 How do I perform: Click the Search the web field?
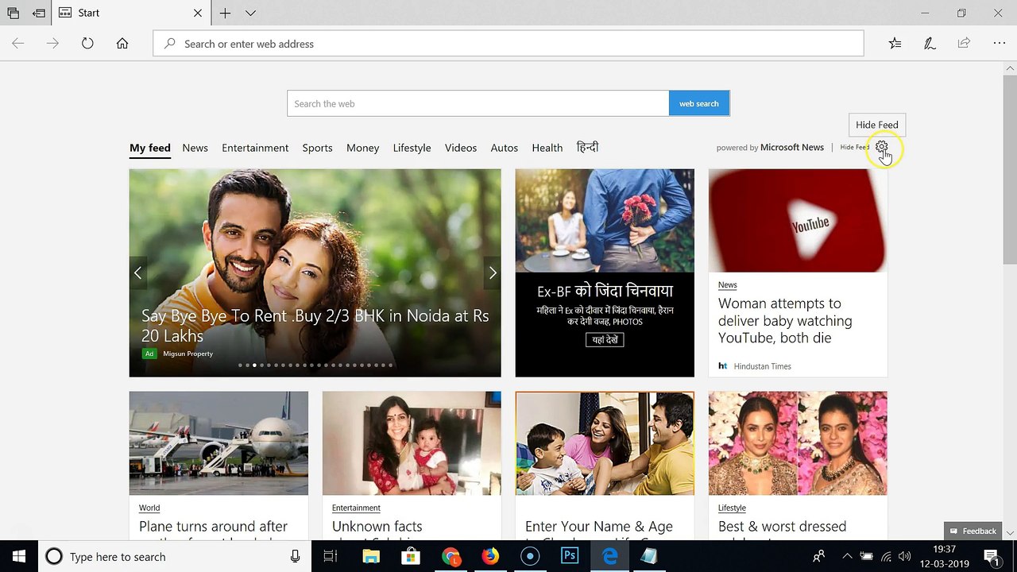478,103
